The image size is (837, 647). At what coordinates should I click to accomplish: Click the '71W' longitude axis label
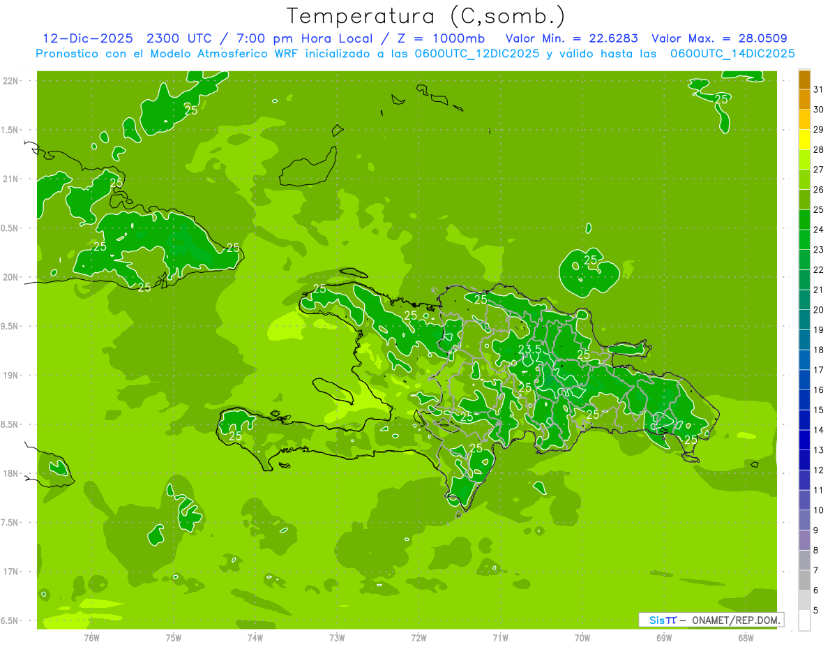(x=500, y=637)
